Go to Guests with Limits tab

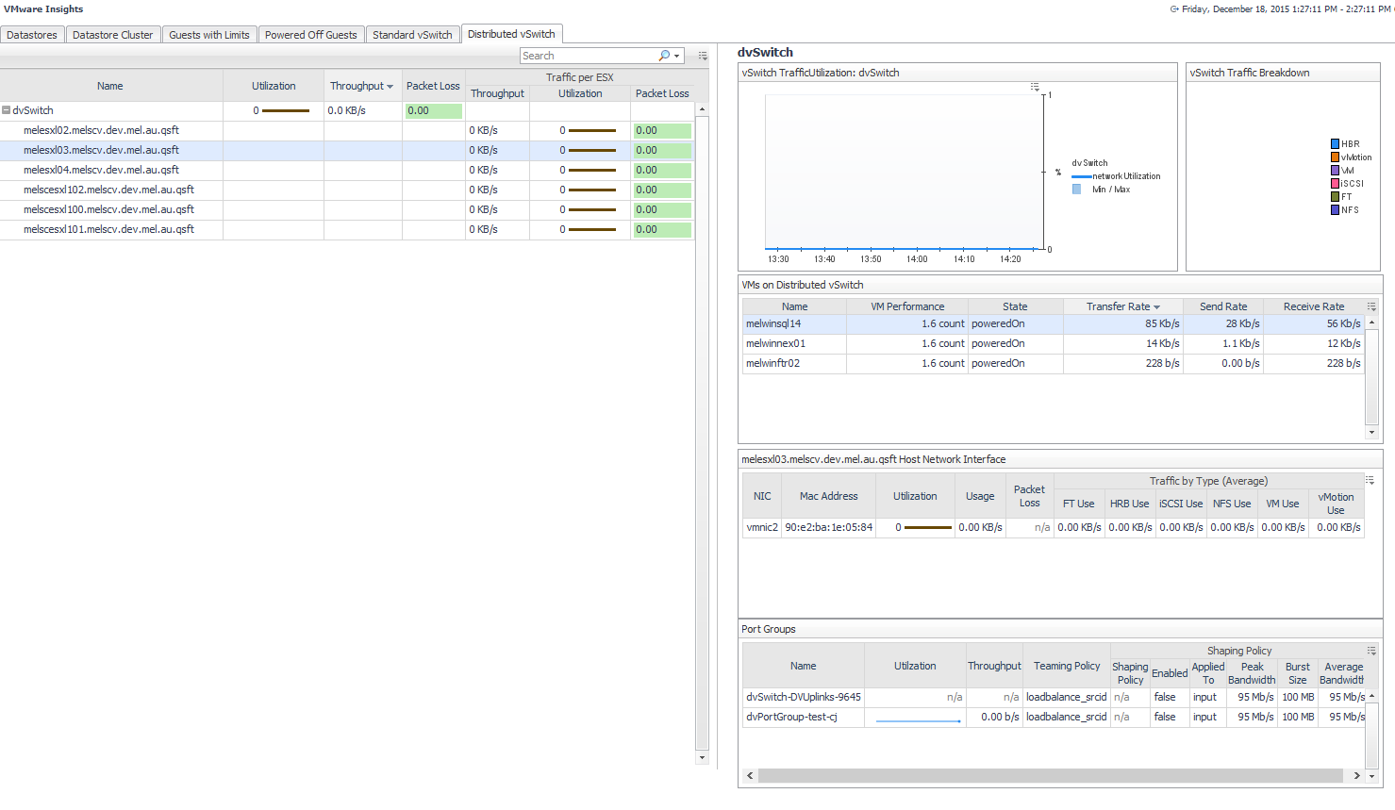coord(209,35)
